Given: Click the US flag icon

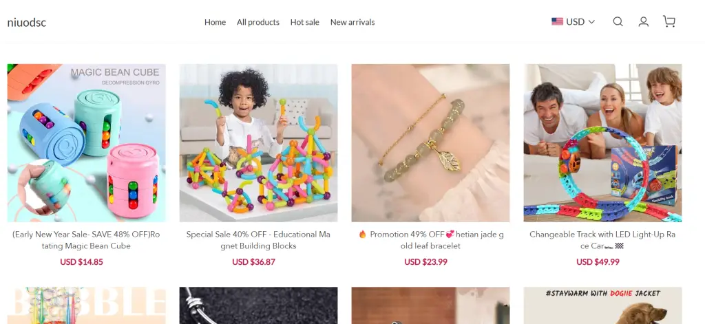Looking at the screenshot, I should 557,21.
